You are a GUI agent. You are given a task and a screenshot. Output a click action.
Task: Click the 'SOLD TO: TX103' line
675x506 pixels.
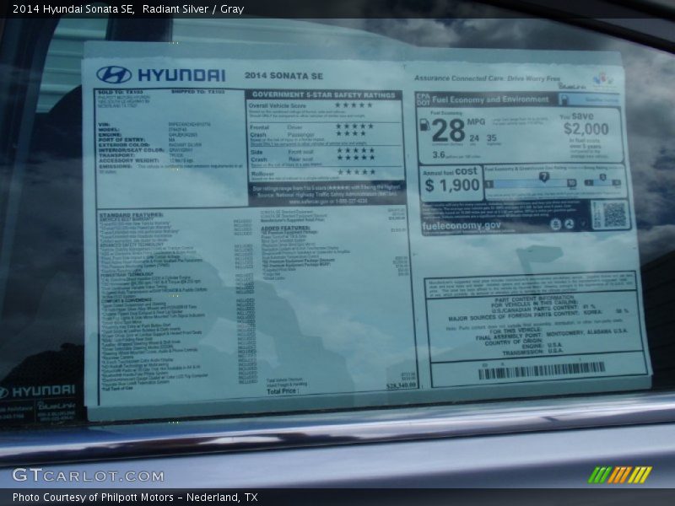pyautogui.click(x=120, y=92)
